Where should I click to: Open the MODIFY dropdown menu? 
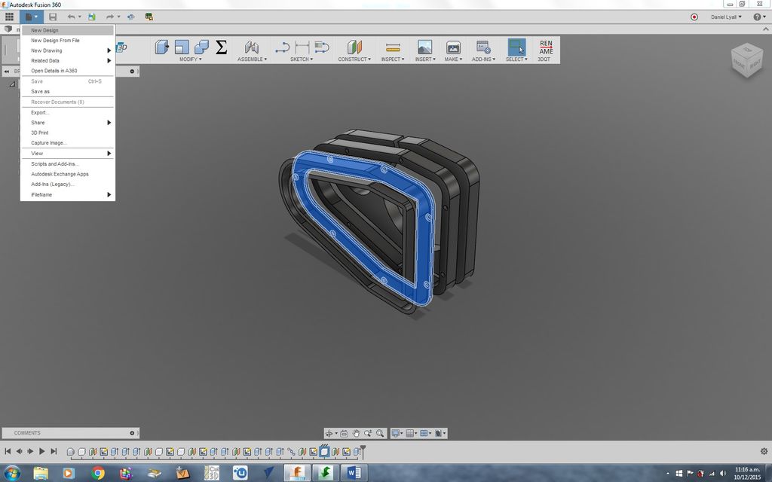coord(191,58)
